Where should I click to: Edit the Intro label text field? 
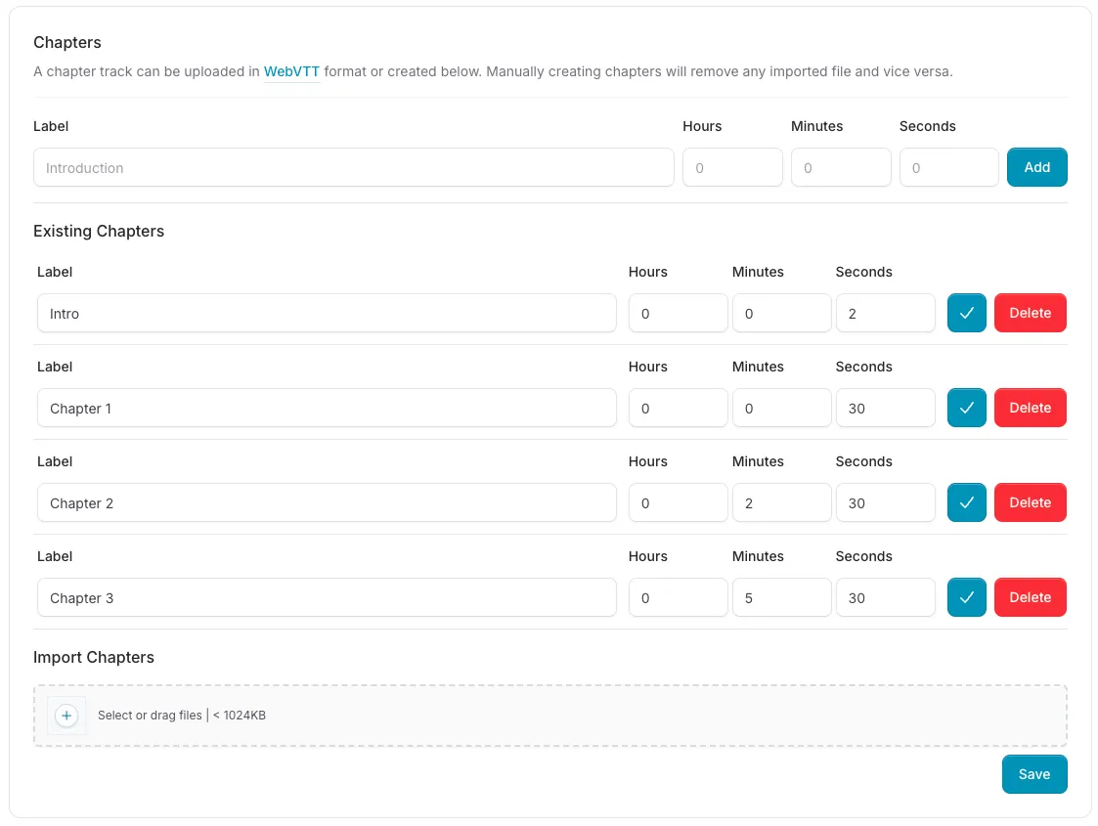pyautogui.click(x=327, y=314)
